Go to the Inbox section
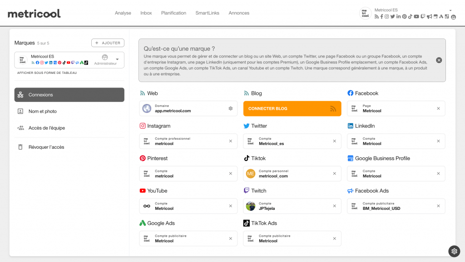 click(146, 13)
